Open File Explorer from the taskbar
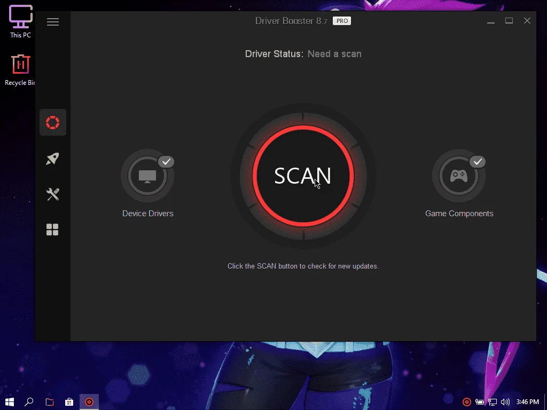This screenshot has height=410, width=547. coord(50,402)
